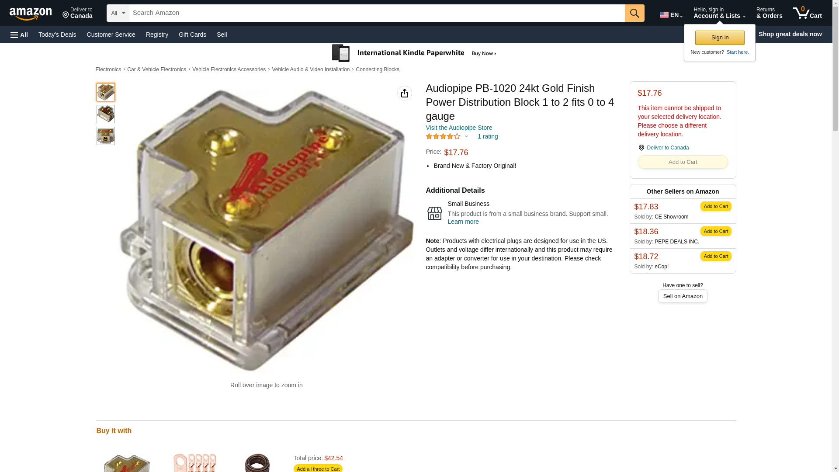The image size is (839, 472).
Task: Select the second product thumbnail
Action: pyautogui.click(x=106, y=114)
